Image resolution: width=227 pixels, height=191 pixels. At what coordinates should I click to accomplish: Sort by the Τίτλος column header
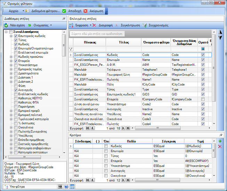click(124, 42)
